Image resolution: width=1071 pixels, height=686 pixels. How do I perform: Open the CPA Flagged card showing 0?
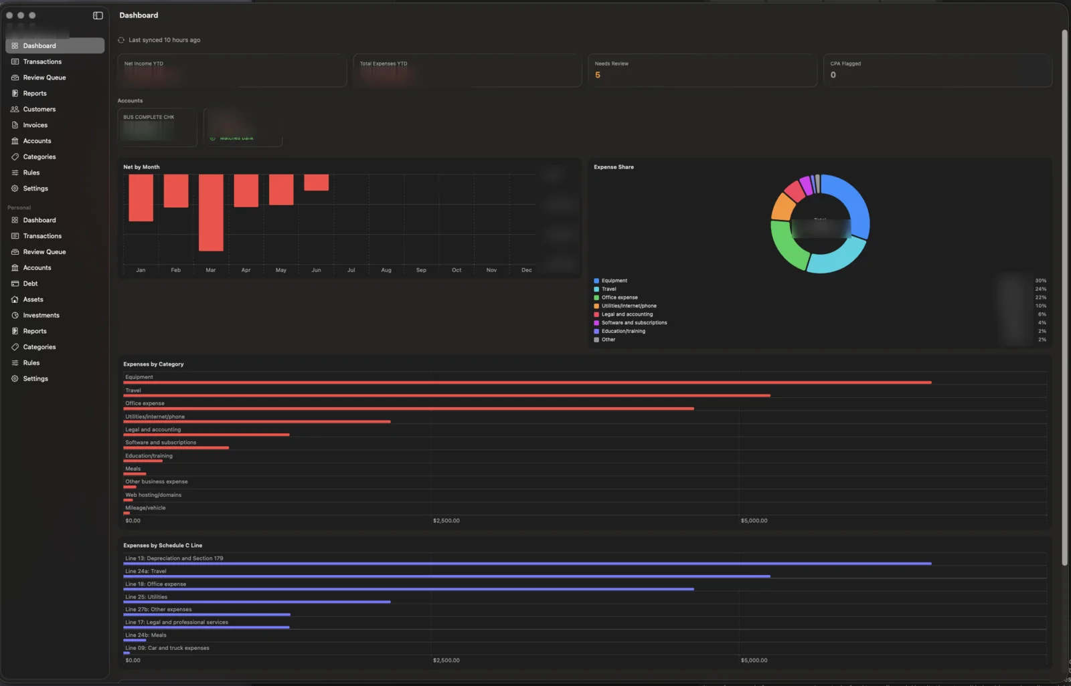pos(938,70)
